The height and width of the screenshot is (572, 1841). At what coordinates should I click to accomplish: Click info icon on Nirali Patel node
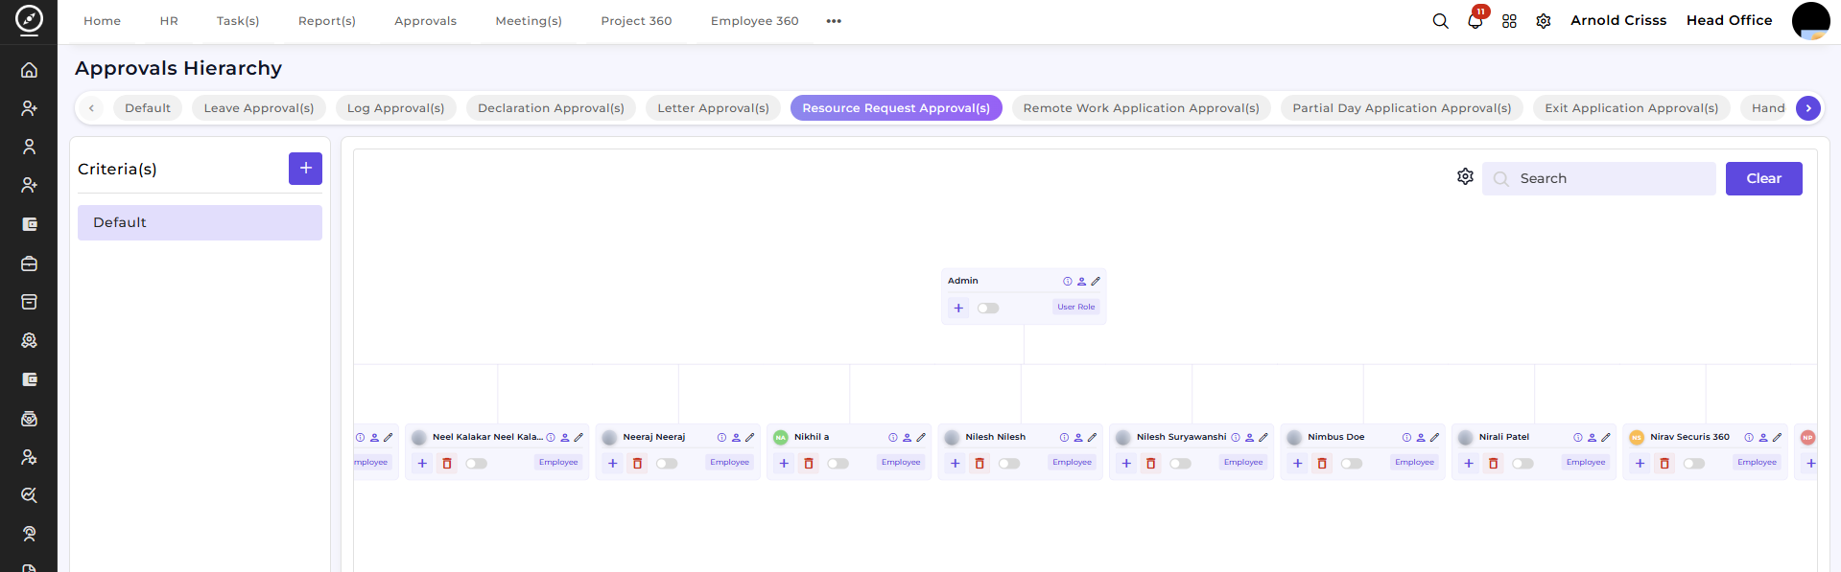1578,438
